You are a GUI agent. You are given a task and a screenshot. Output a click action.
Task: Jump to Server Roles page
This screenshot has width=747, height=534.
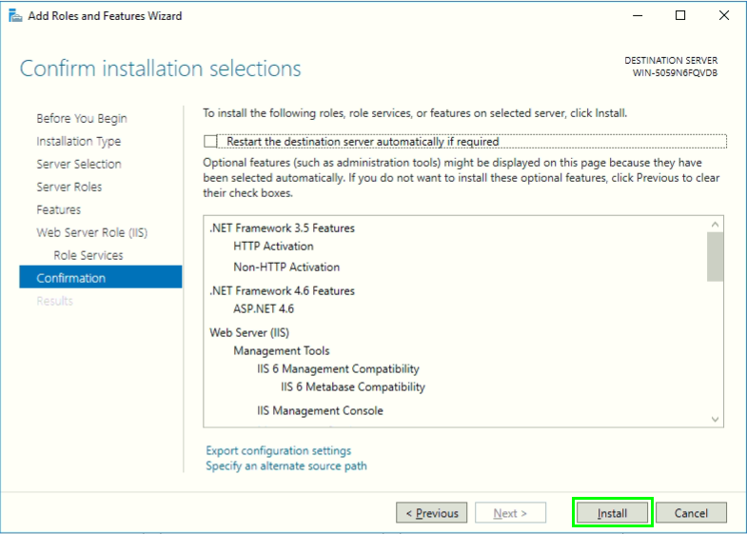69,187
